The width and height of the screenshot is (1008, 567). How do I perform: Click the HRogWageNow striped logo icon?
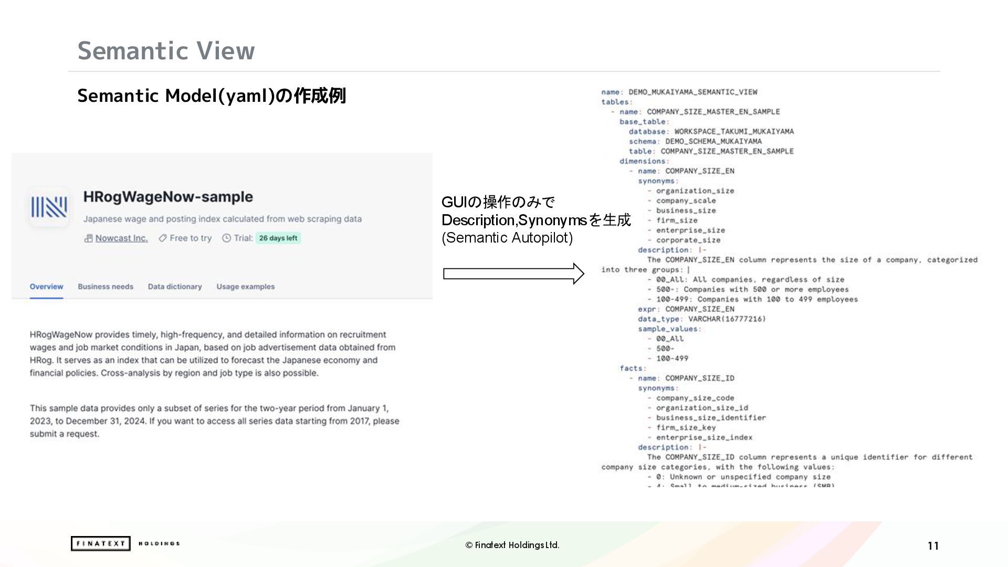pyautogui.click(x=49, y=207)
